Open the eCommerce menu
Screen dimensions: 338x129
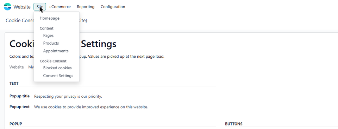60,7
